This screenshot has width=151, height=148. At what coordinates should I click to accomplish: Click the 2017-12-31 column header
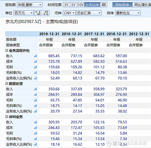pyautogui.click(x=94, y=34)
